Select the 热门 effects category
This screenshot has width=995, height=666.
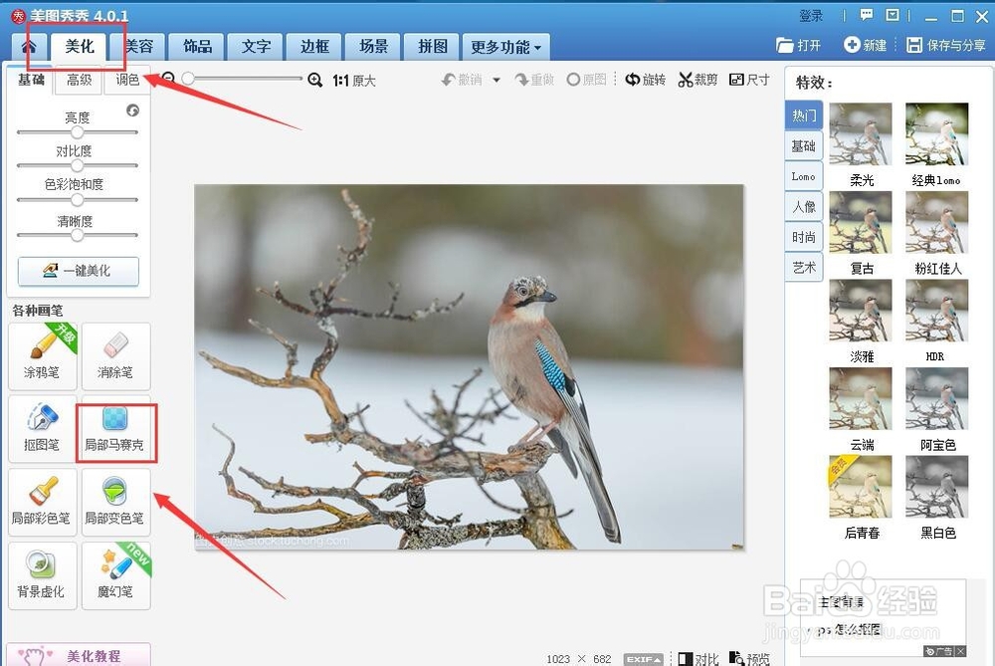804,115
